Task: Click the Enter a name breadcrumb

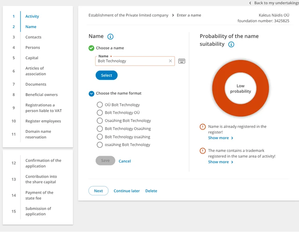Action: click(x=189, y=15)
